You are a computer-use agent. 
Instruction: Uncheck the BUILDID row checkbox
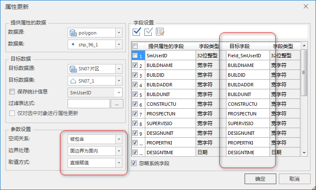point(135,75)
